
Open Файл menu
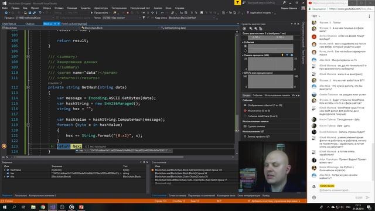5,8
